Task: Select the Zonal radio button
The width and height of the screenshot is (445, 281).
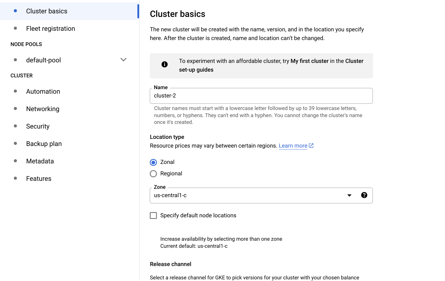Action: tap(153, 163)
